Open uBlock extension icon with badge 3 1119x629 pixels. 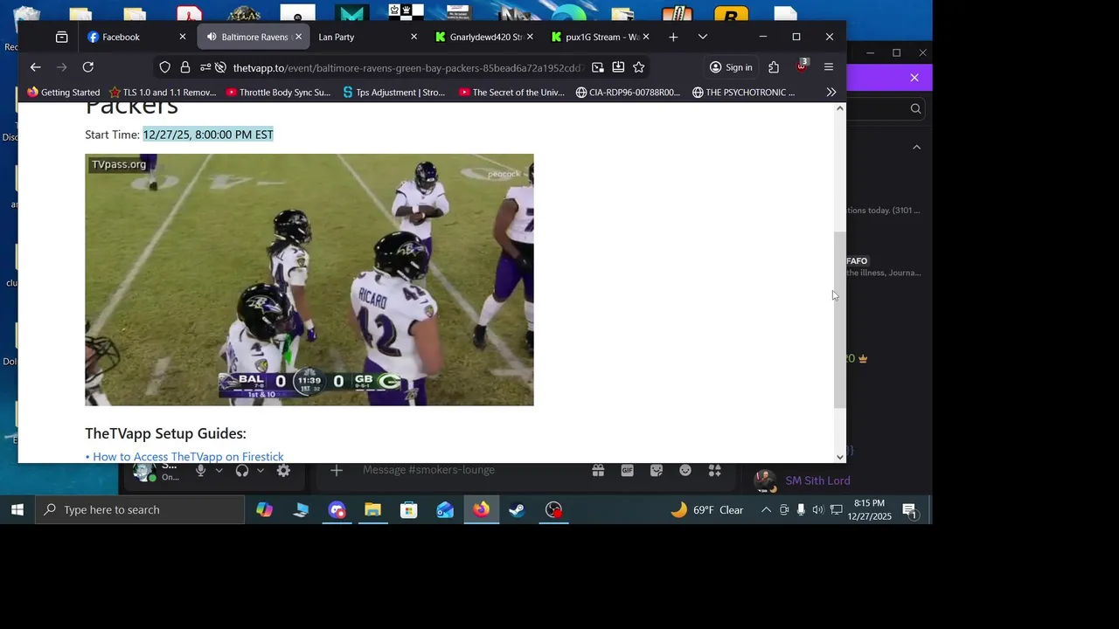(802, 67)
